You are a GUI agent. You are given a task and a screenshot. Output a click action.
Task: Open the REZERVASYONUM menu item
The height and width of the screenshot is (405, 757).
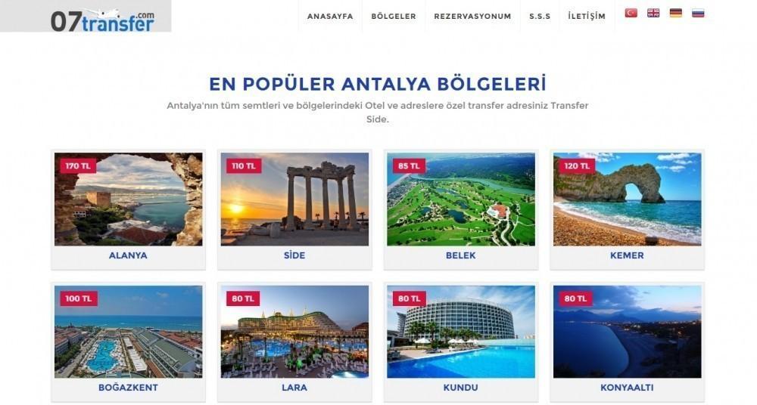point(472,17)
